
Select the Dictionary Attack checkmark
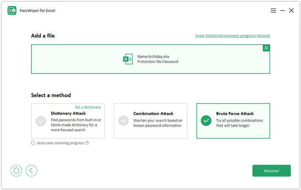(41, 121)
